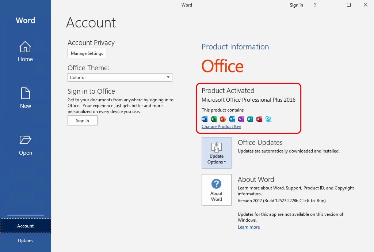
Task: Click the 'Office Updates' heading
Action: pos(260,142)
